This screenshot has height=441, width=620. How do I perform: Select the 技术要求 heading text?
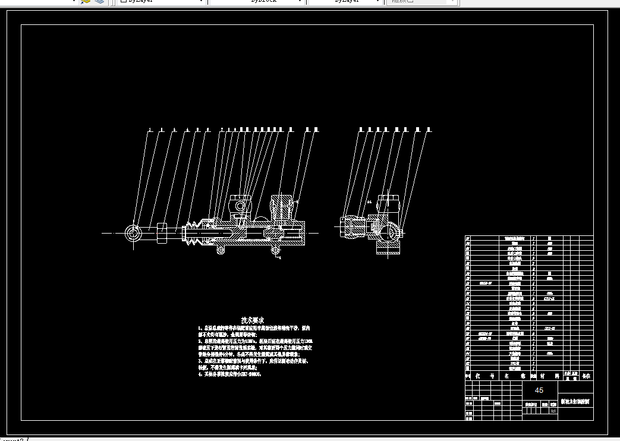(x=252, y=320)
